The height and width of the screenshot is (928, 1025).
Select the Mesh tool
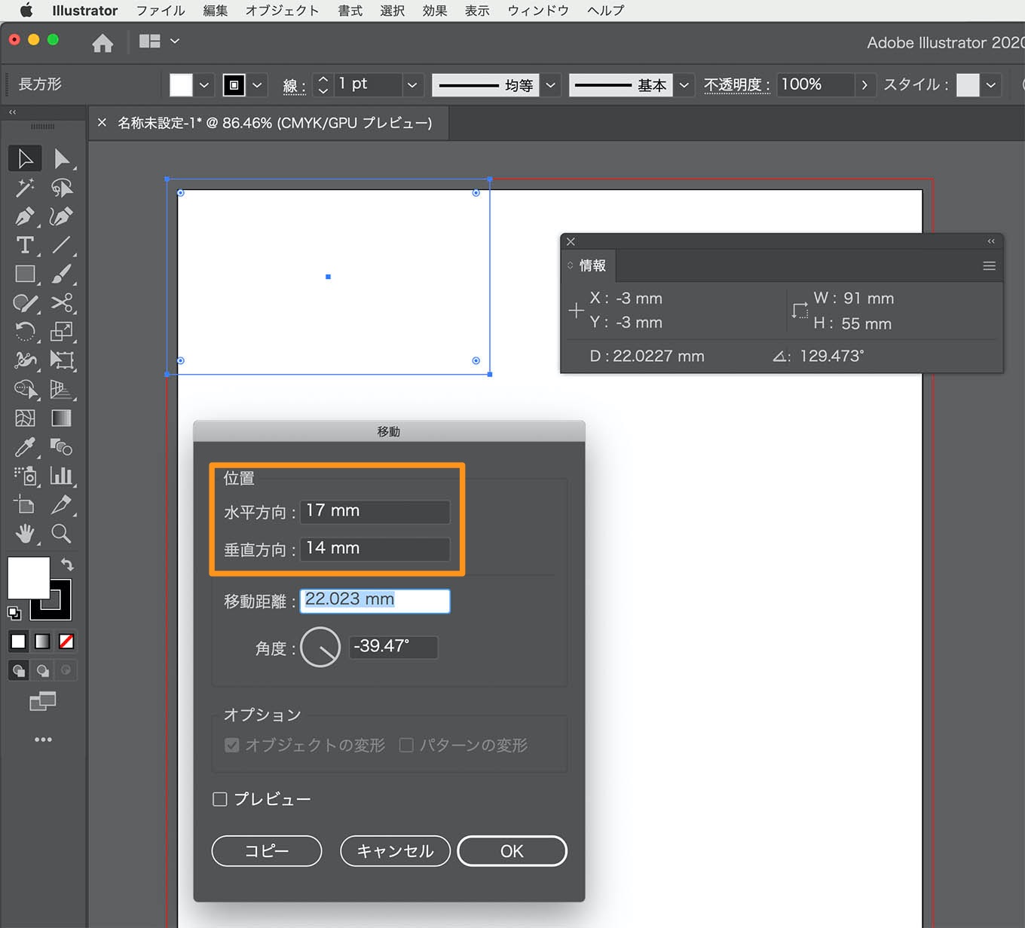tap(25, 418)
